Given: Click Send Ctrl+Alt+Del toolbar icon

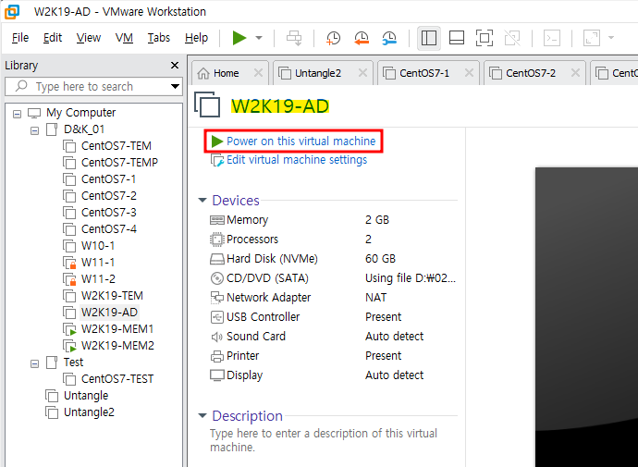Looking at the screenshot, I should tap(294, 38).
